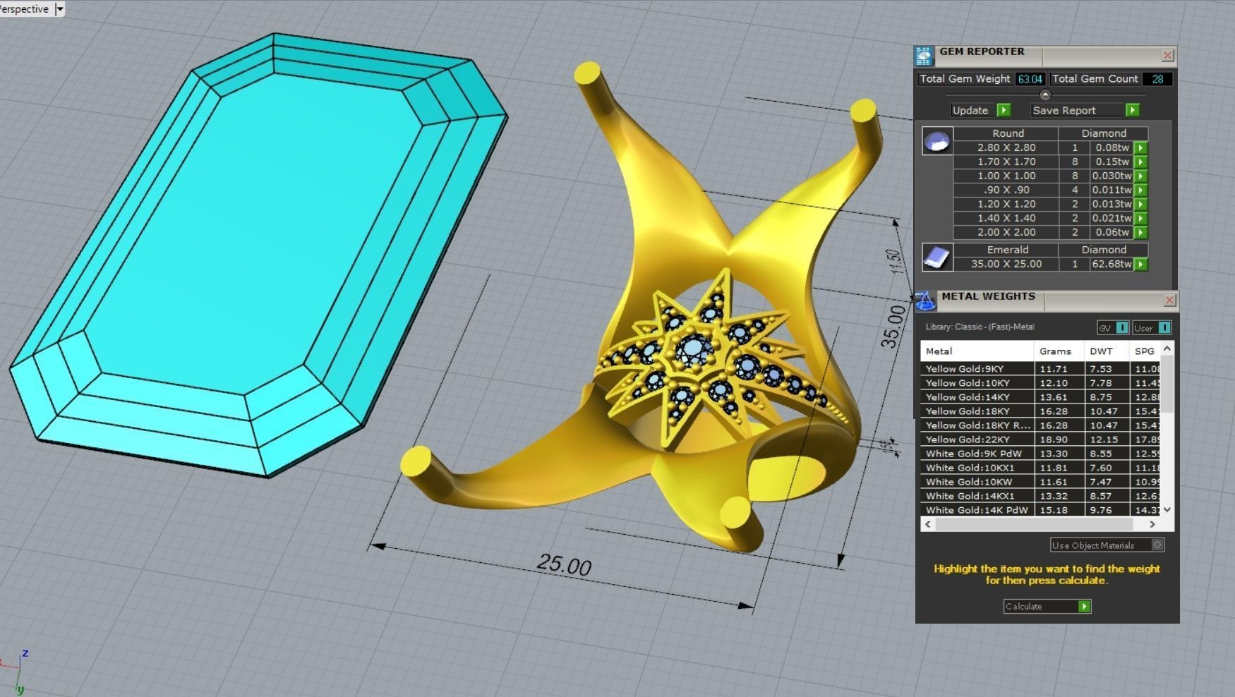
Task: Click the Grams column header
Action: [1059, 351]
